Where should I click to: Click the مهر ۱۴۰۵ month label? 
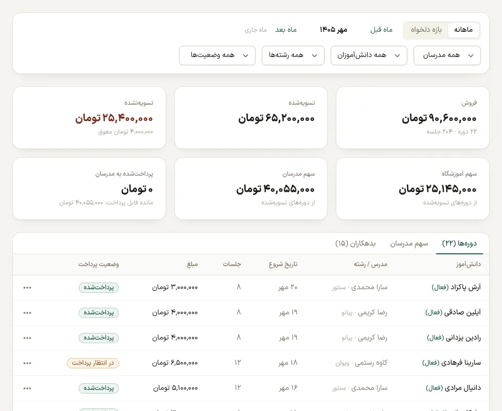coord(333,30)
